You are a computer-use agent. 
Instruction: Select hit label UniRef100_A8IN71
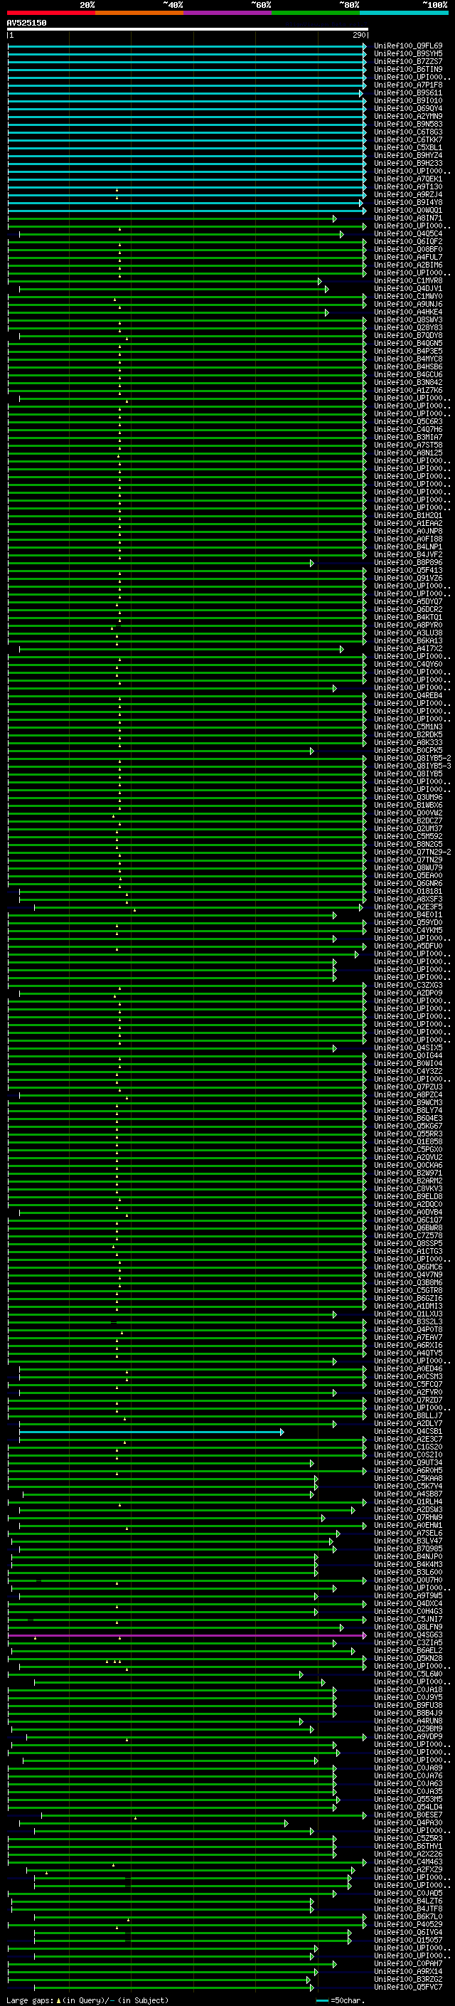click(x=408, y=218)
